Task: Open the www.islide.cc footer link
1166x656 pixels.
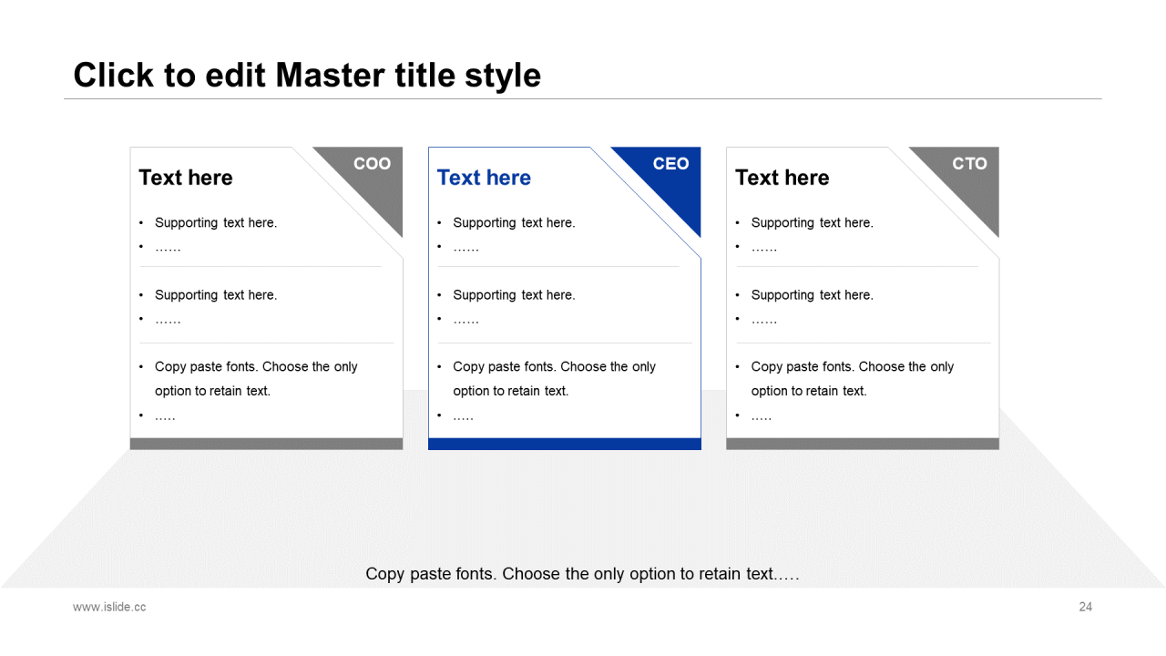Action: coord(109,607)
